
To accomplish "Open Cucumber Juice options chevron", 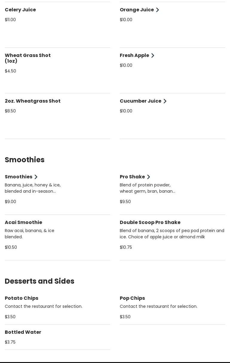I will pos(165,101).
